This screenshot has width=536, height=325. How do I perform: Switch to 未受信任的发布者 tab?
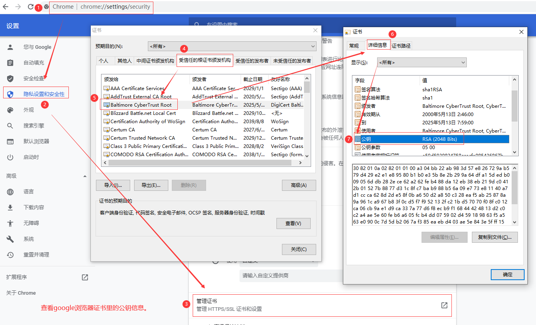[292, 61]
